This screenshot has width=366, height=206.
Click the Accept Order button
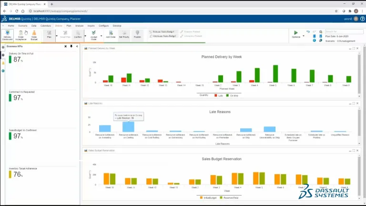coord(93,35)
